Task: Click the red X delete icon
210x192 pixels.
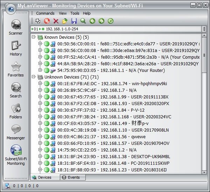Action: pos(56,21)
